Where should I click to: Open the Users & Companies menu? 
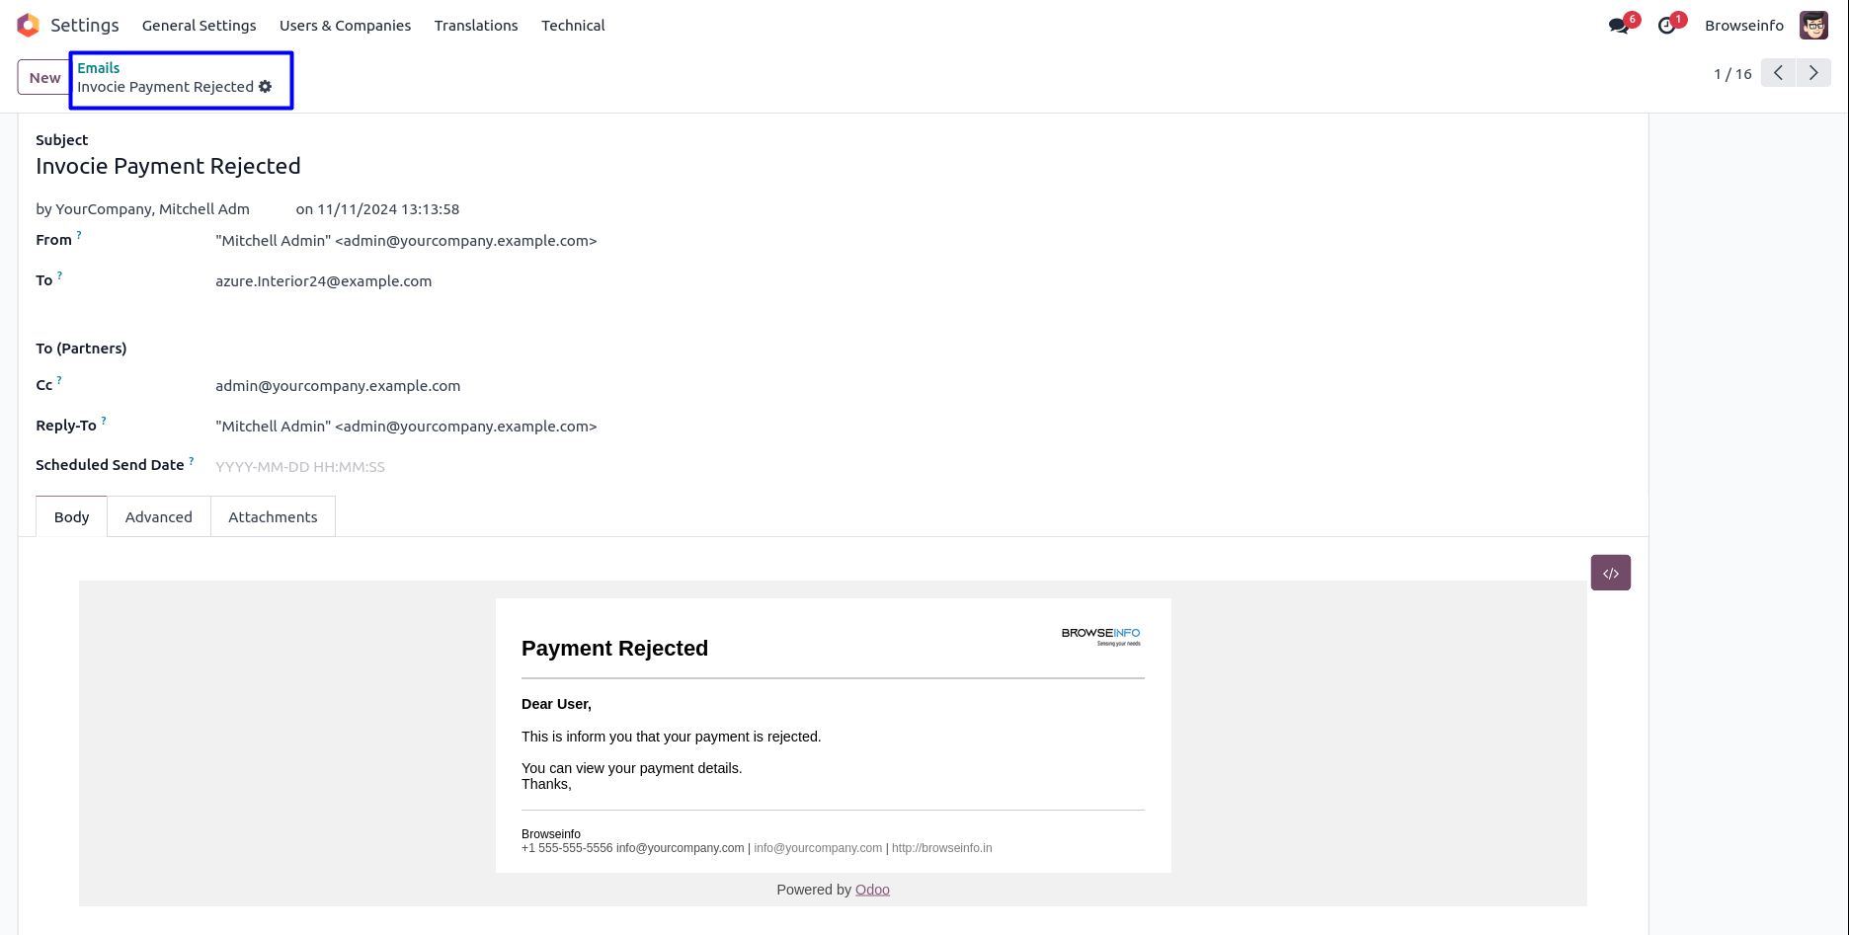[x=345, y=26]
